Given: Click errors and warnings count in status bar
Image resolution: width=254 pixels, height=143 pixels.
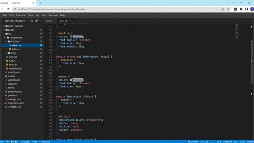Looking at the screenshot, I should pyautogui.click(x=15, y=142).
